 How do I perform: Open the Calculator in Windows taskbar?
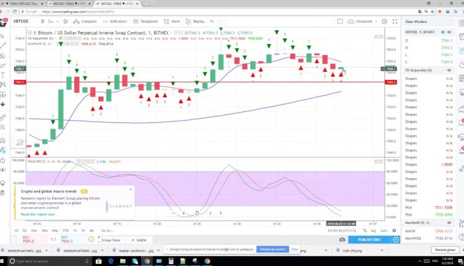171,261
